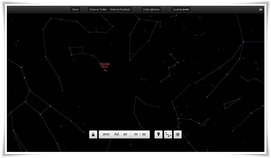Click the small triangle constellation at right
The width and height of the screenshot is (271, 158).
coord(230,103)
